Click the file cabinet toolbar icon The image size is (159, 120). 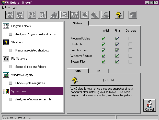tap(42, 15)
